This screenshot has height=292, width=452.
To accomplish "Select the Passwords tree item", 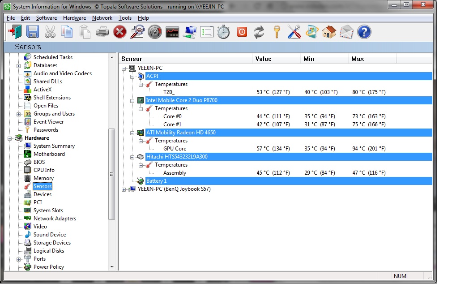I will (46, 130).
